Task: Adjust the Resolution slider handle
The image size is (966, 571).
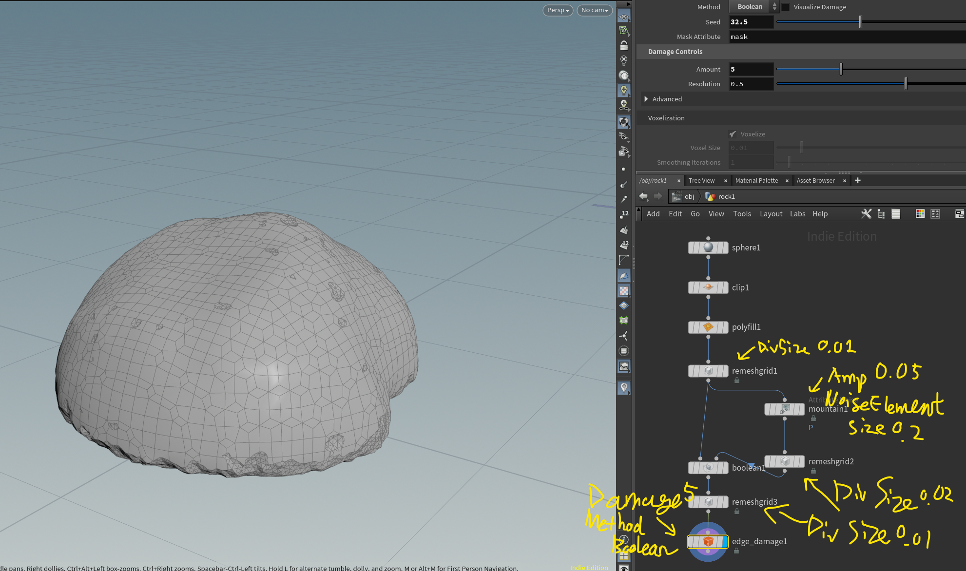Action: point(906,84)
